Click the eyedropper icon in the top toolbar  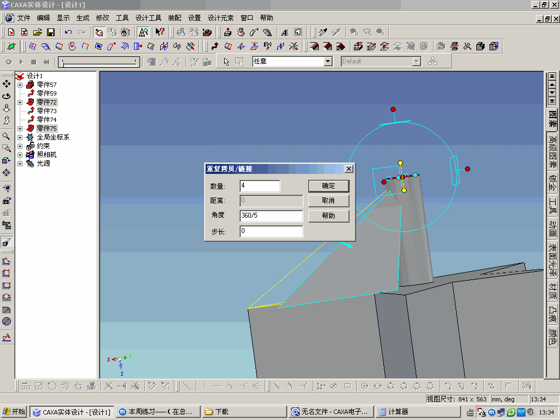tap(323, 32)
